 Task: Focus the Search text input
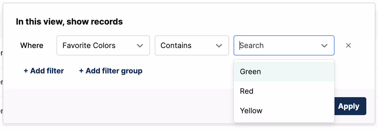(276, 45)
